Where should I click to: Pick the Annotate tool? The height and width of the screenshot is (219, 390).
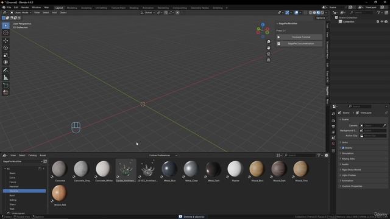[5, 71]
